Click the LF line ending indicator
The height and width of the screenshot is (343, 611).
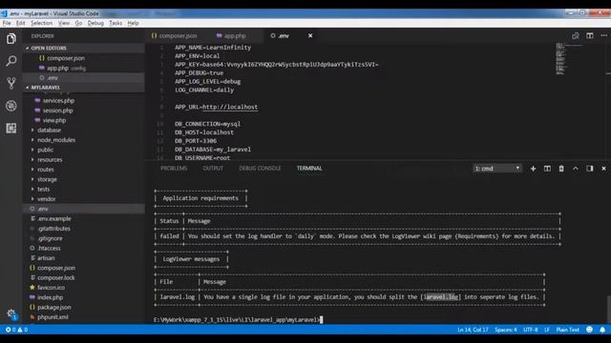[547, 330]
